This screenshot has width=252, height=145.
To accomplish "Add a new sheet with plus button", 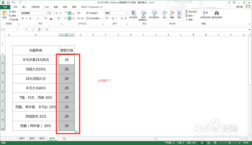I will click(x=64, y=138).
